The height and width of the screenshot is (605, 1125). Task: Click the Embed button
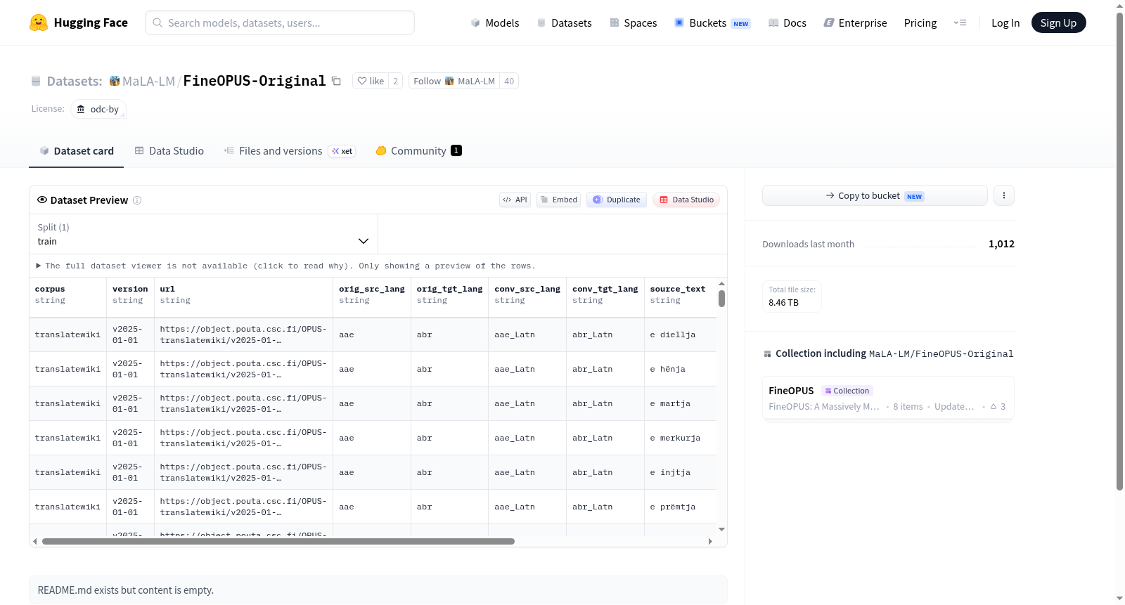tap(559, 200)
